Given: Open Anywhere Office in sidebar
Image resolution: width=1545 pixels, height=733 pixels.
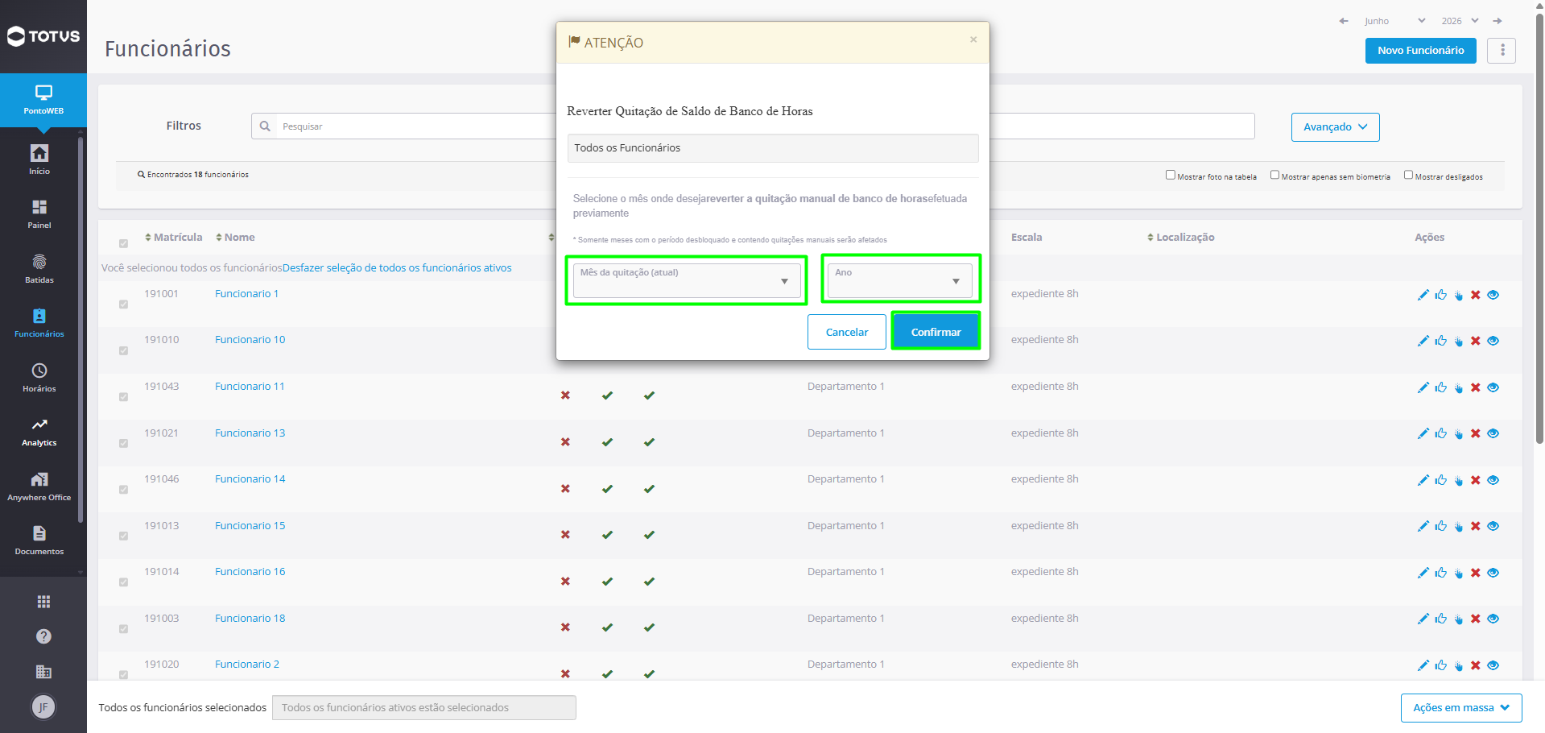Looking at the screenshot, I should (39, 486).
